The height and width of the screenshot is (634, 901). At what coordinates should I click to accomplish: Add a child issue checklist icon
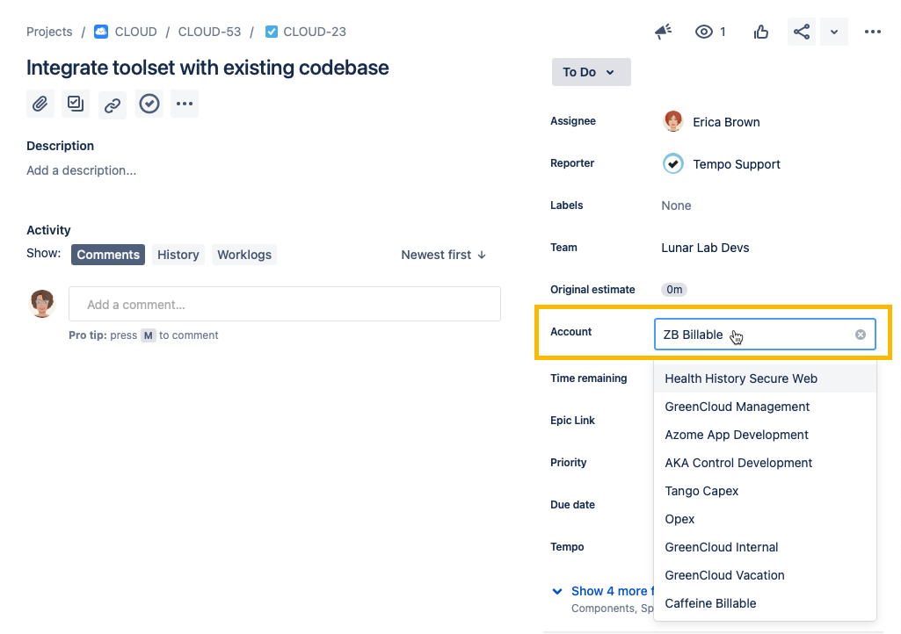[76, 104]
